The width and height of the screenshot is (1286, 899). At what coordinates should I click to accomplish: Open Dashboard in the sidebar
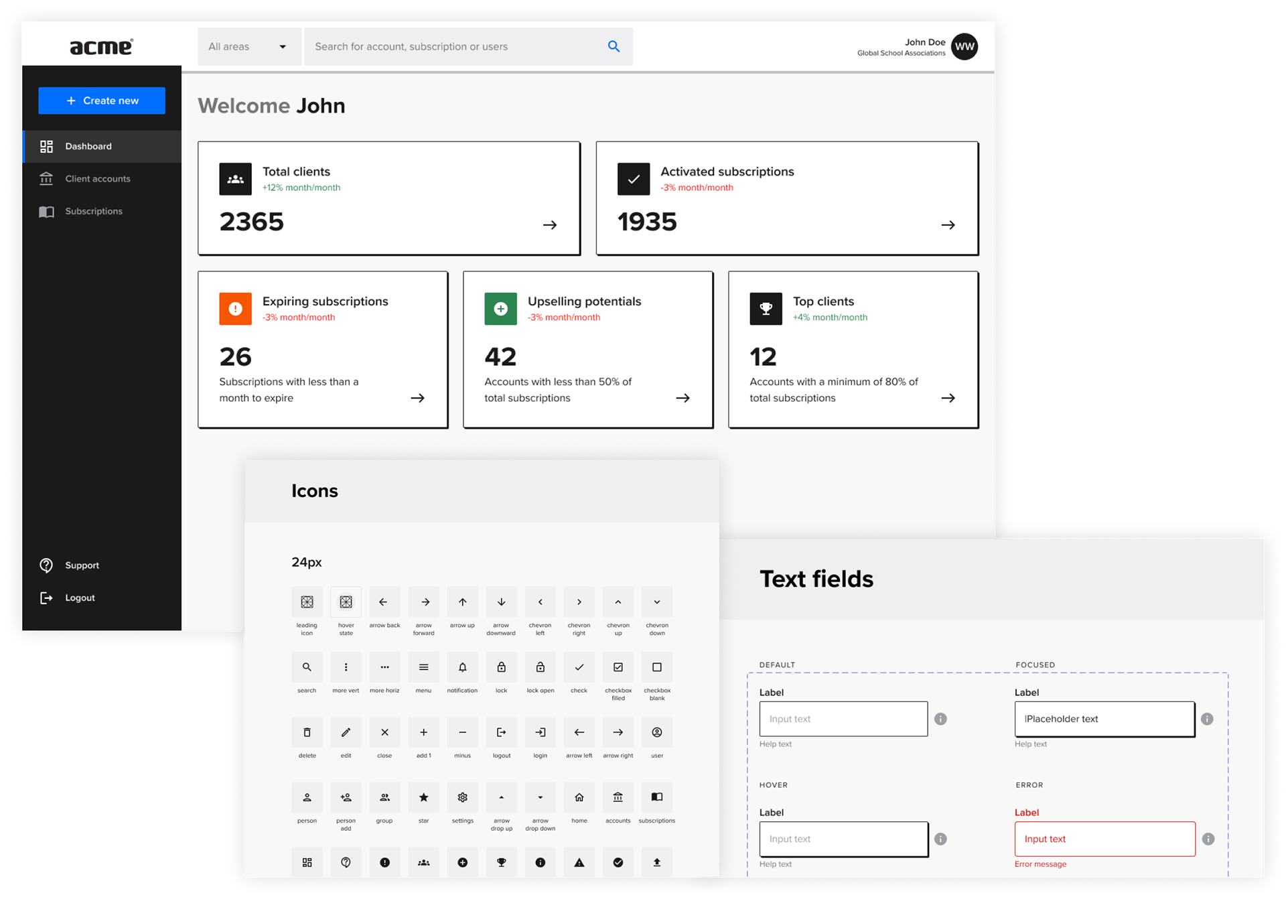click(x=102, y=146)
